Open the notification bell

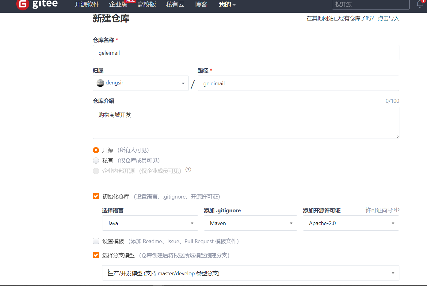coord(419,4)
